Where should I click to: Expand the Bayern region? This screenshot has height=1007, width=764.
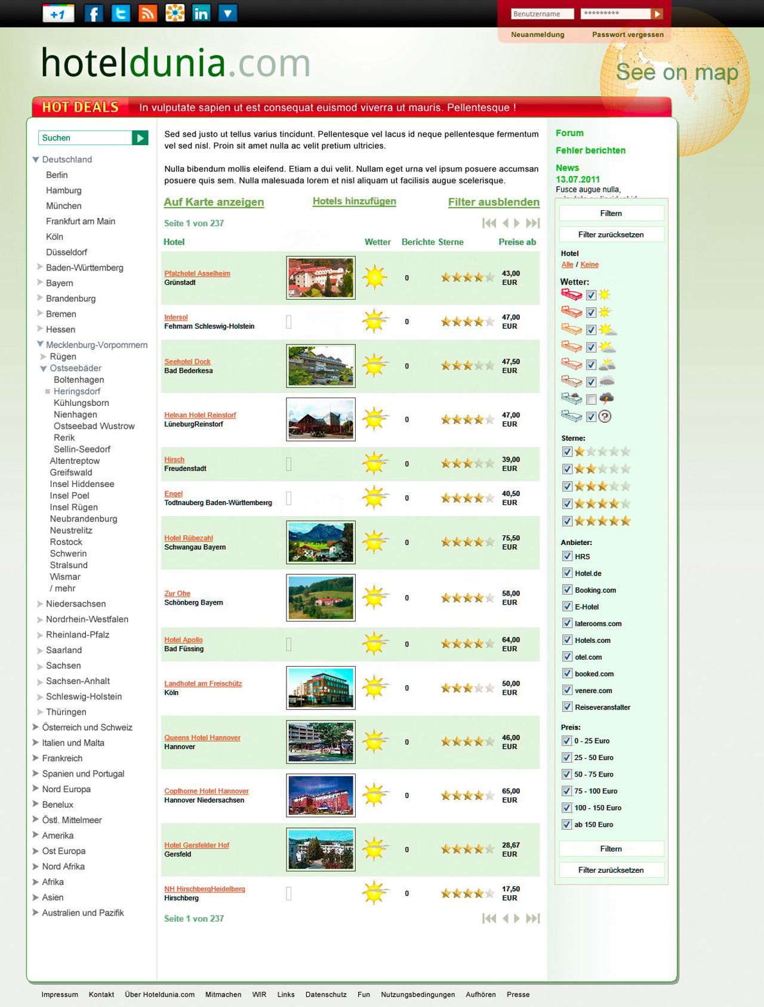point(40,283)
